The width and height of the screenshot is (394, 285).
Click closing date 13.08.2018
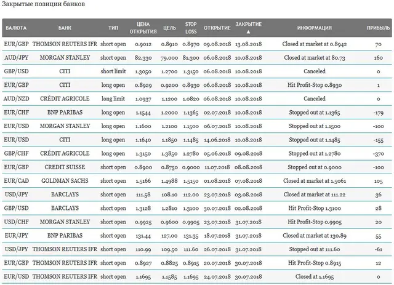point(248,44)
